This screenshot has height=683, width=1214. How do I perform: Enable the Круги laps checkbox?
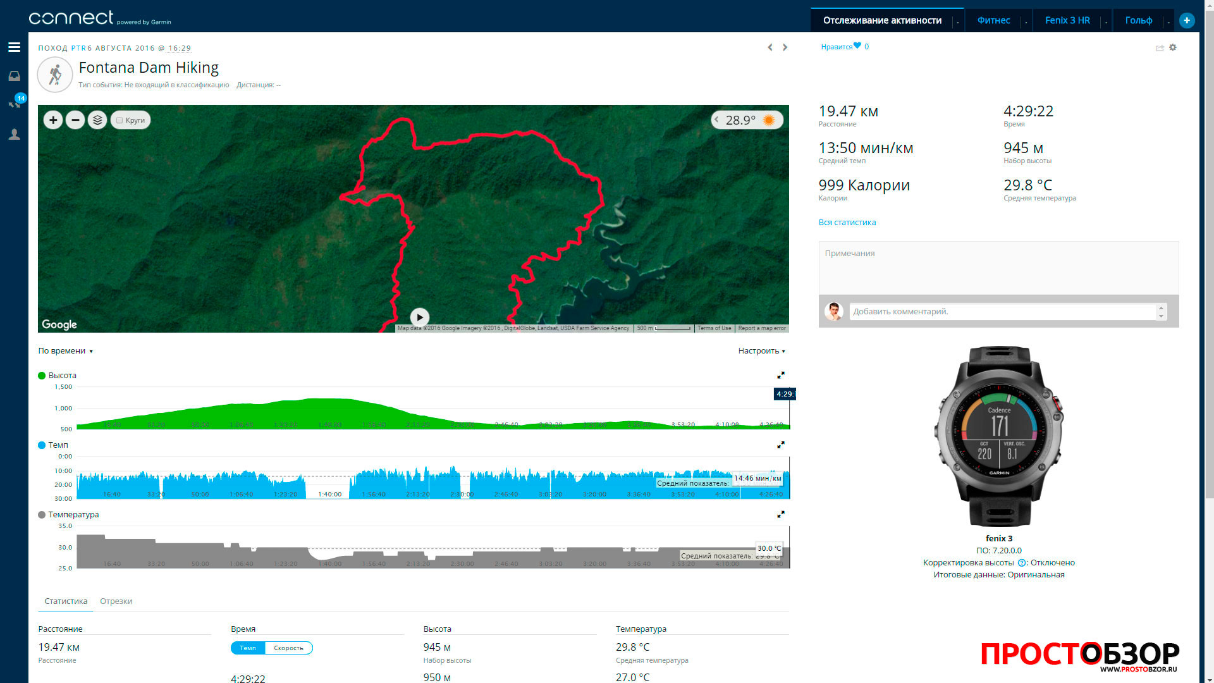click(120, 120)
